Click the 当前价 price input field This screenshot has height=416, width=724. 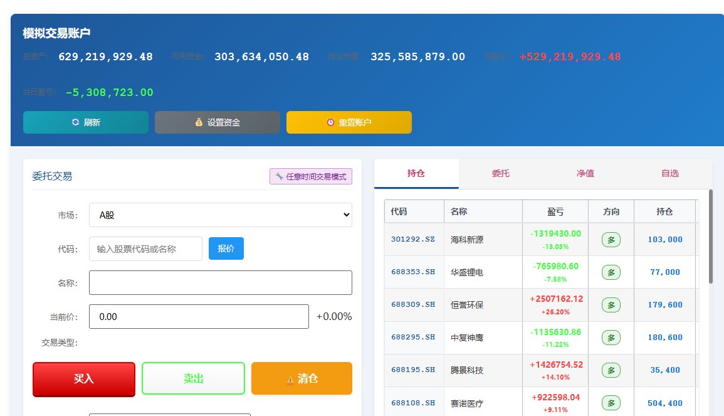[199, 316]
